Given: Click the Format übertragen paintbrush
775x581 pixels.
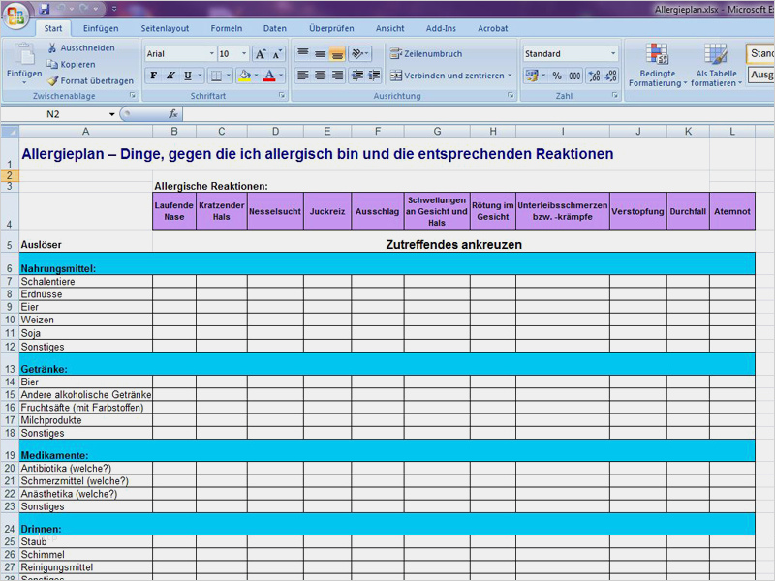Looking at the screenshot, I should 53,80.
